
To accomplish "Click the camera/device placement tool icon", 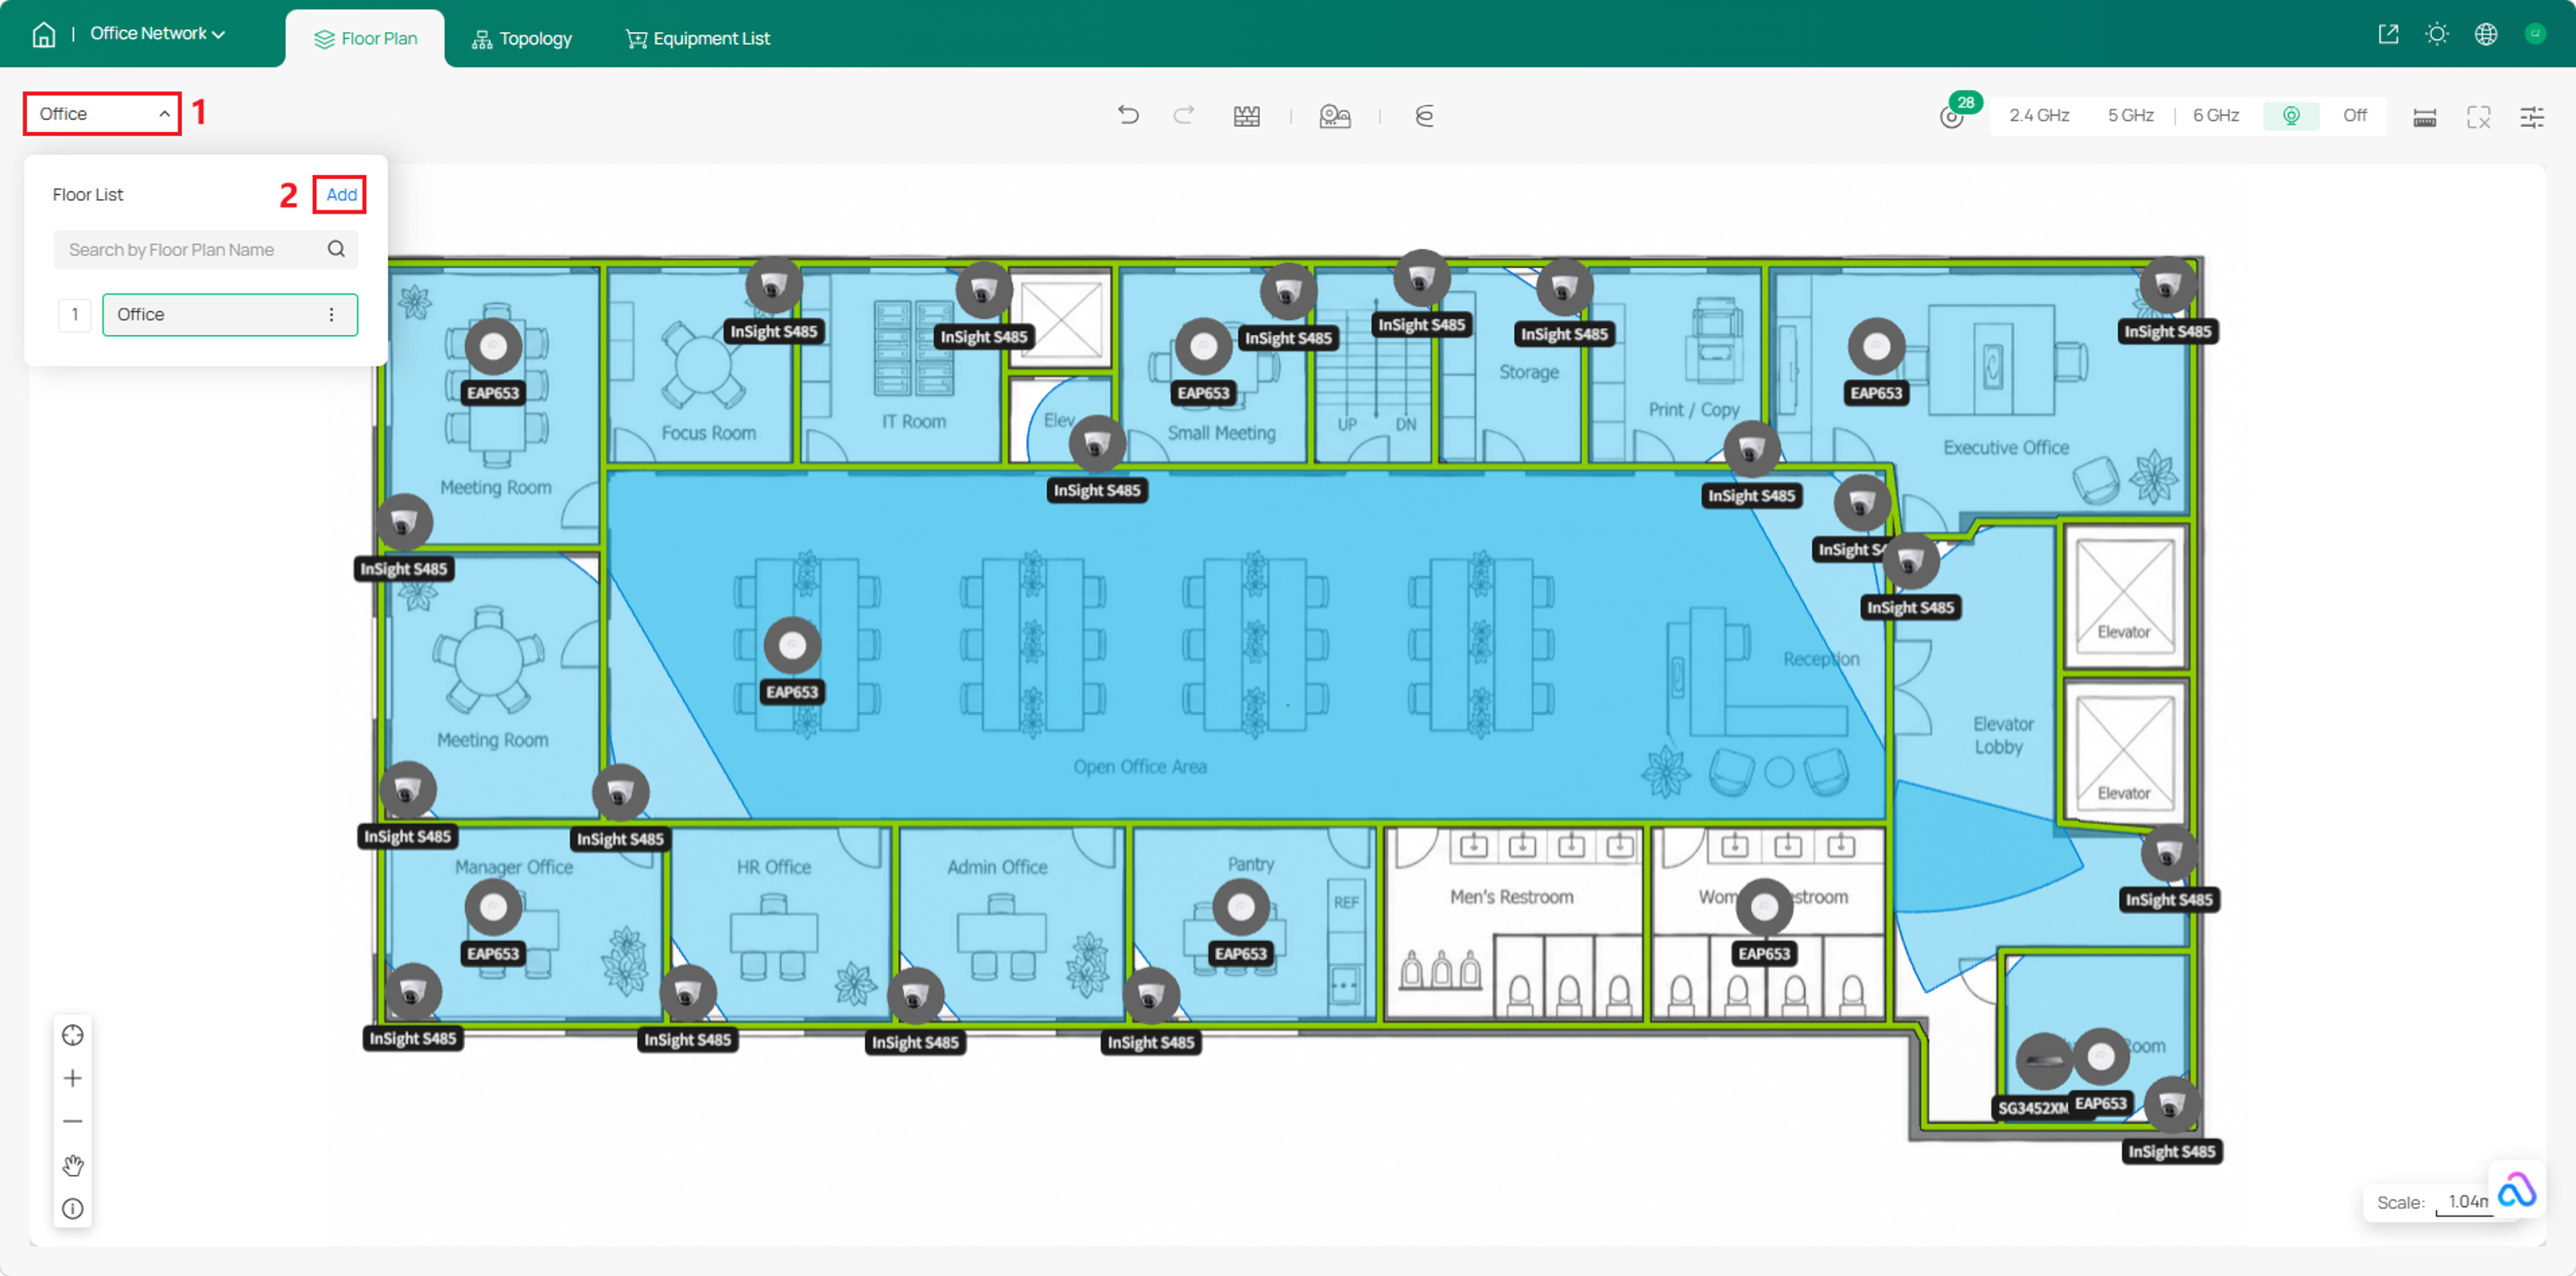I will coord(1335,116).
